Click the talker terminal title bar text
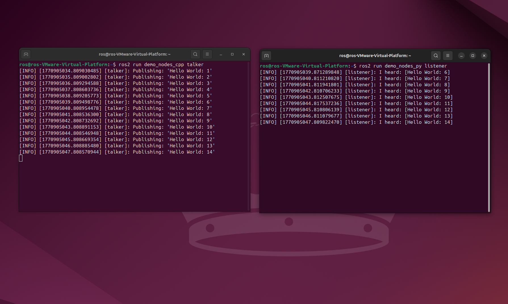Screen dimensions: 508x304 (135, 54)
